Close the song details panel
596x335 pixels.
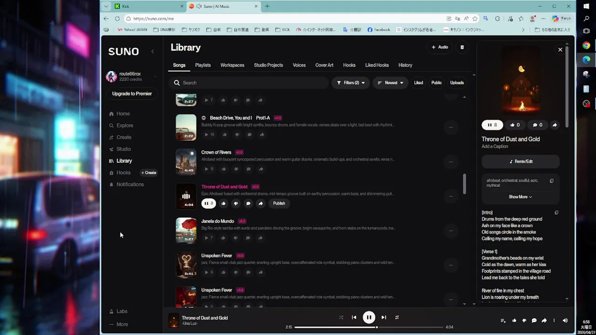click(x=560, y=49)
